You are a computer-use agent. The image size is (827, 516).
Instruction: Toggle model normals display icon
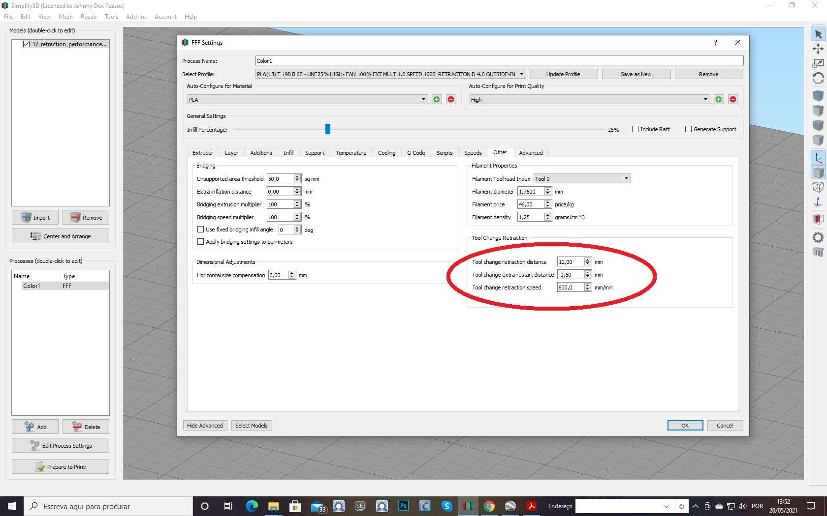pyautogui.click(x=818, y=202)
